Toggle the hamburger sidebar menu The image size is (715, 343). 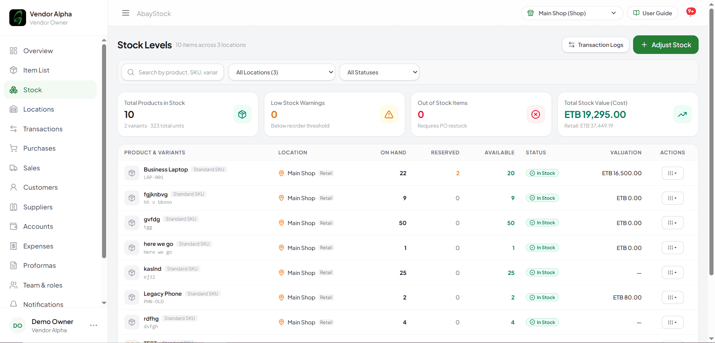[125, 13]
